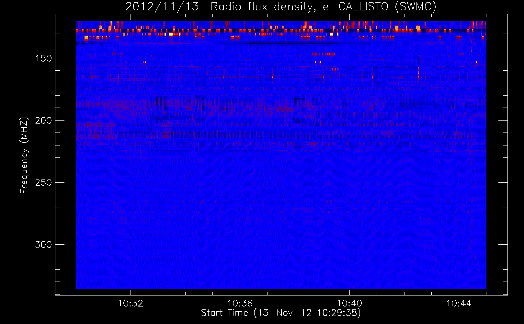Click the 250 frequency tick label
Screen dimensions: 524x324
coord(43,183)
